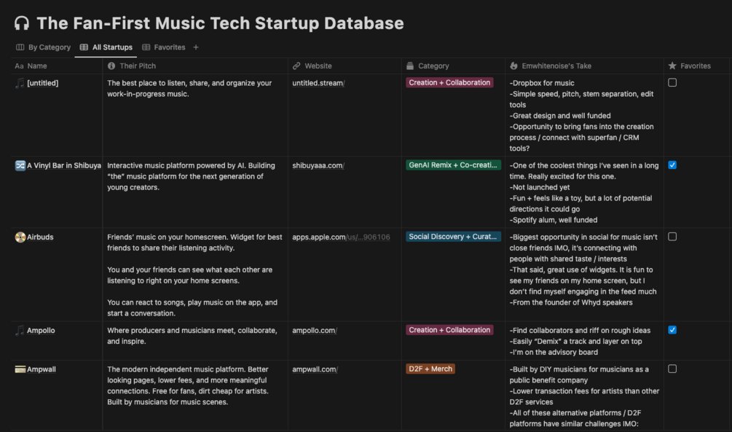Open the Category column header menu

point(433,66)
